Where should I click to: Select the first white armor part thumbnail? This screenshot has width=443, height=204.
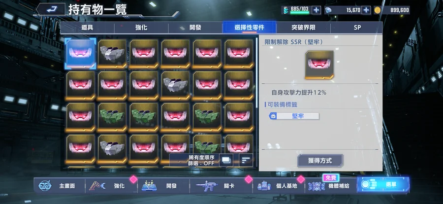(112, 54)
